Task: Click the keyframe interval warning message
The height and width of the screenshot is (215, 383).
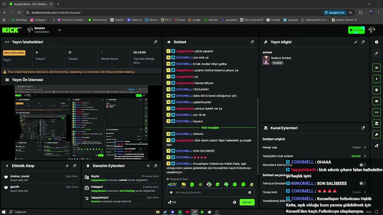Action: click(x=71, y=72)
